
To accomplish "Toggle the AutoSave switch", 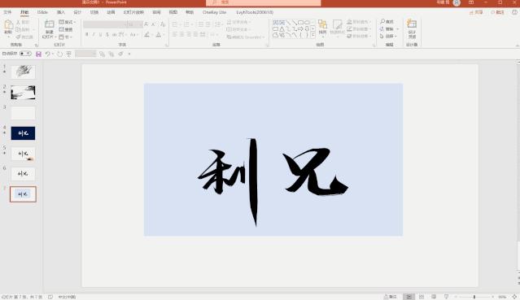I will point(25,54).
